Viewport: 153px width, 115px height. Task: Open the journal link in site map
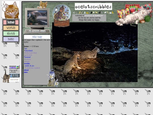tap(28, 57)
